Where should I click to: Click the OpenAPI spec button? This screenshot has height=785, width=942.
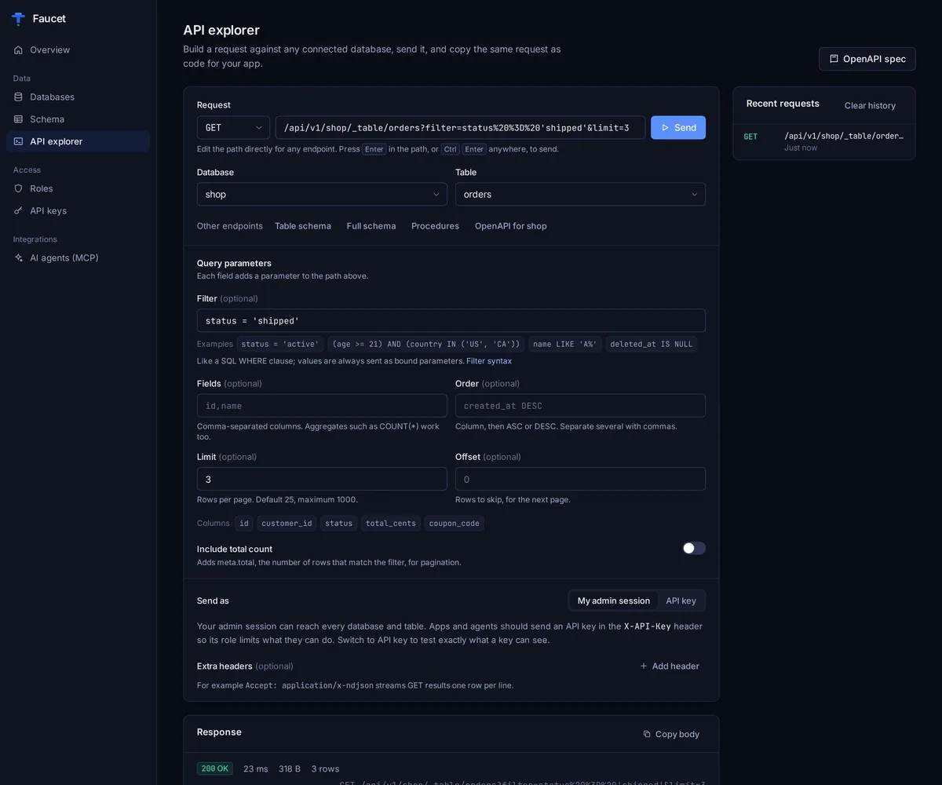click(867, 59)
